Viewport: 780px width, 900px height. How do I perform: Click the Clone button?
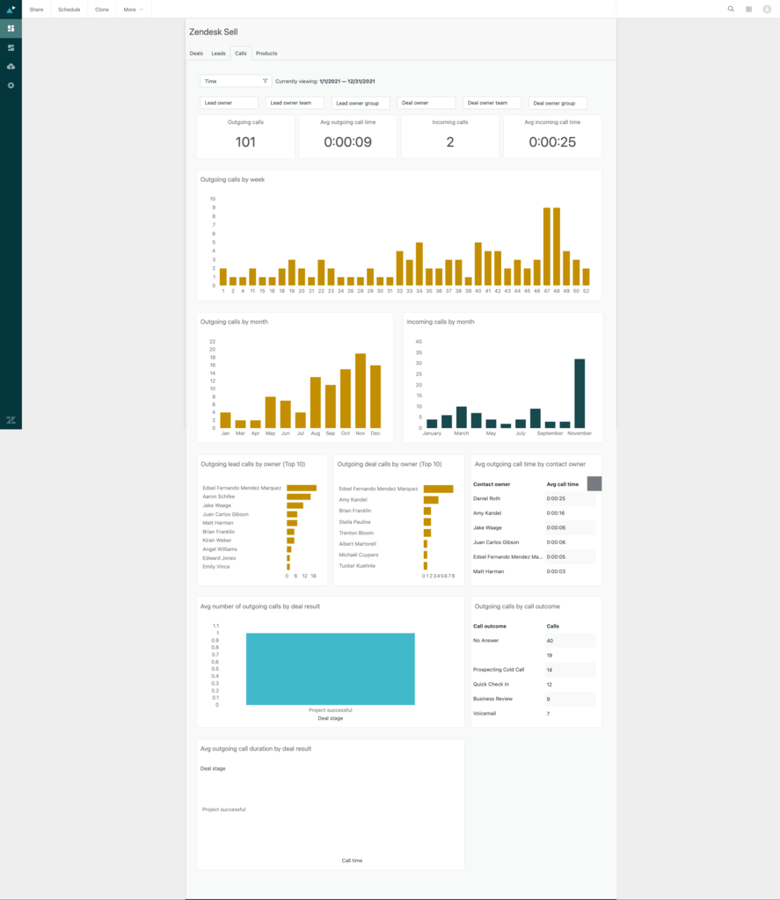click(101, 9)
